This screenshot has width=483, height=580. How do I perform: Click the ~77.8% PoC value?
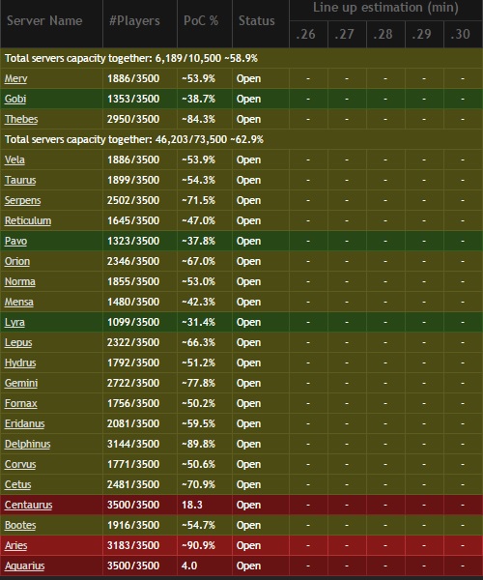pos(198,383)
